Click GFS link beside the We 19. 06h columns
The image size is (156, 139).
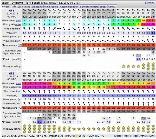12,73
